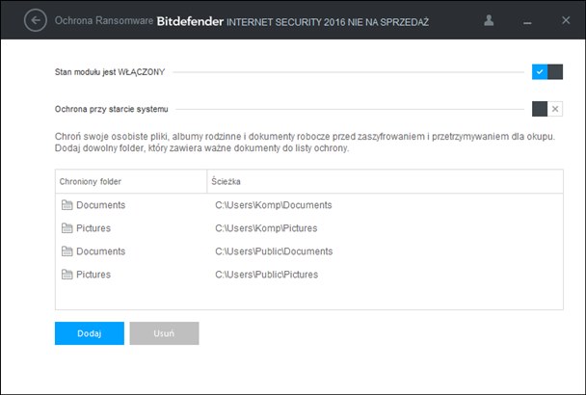Click the Ochrona Ransomware title text

[x=104, y=20]
